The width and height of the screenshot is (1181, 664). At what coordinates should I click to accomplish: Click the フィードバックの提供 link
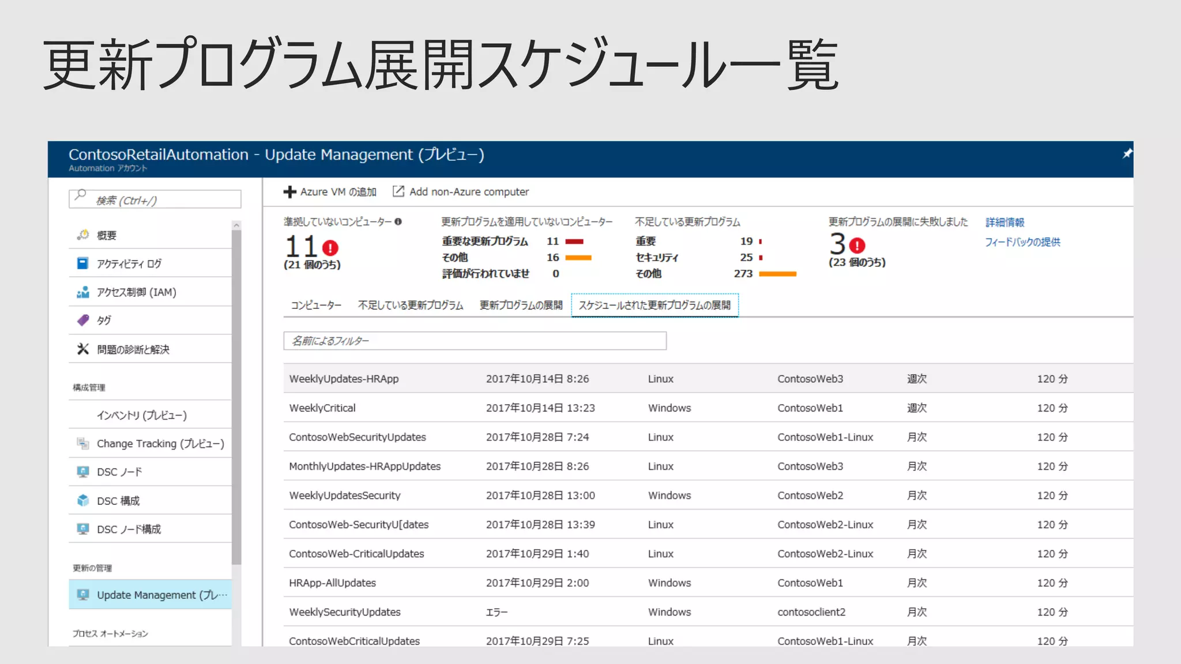1022,242
